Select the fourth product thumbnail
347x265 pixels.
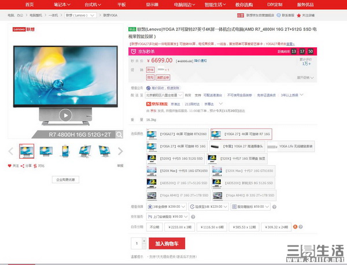pyautogui.click(x=85, y=151)
